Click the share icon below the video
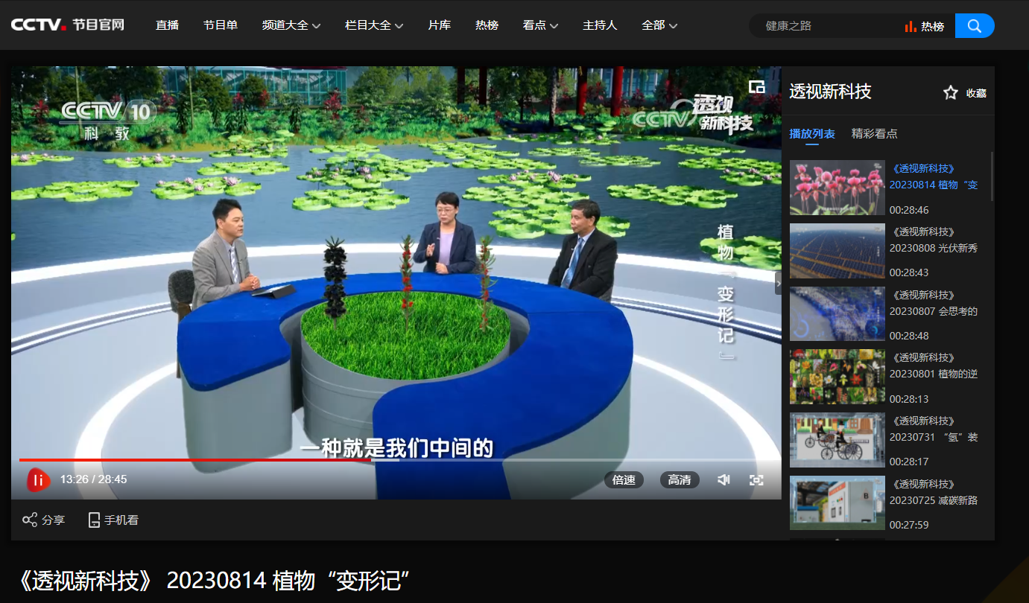 point(30,520)
